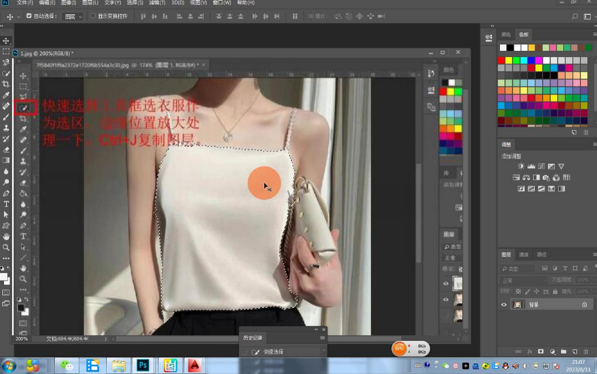
Task: Collapse the 历史记录 panel with double arrows
Action: pyautogui.click(x=316, y=330)
